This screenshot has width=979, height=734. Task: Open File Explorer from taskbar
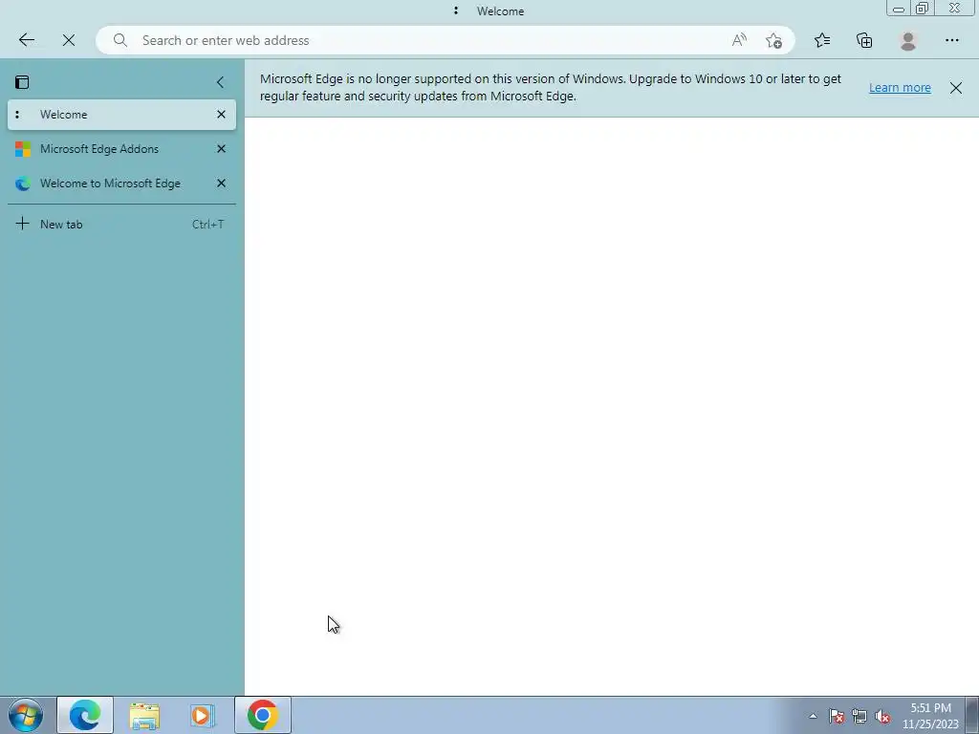click(x=144, y=715)
